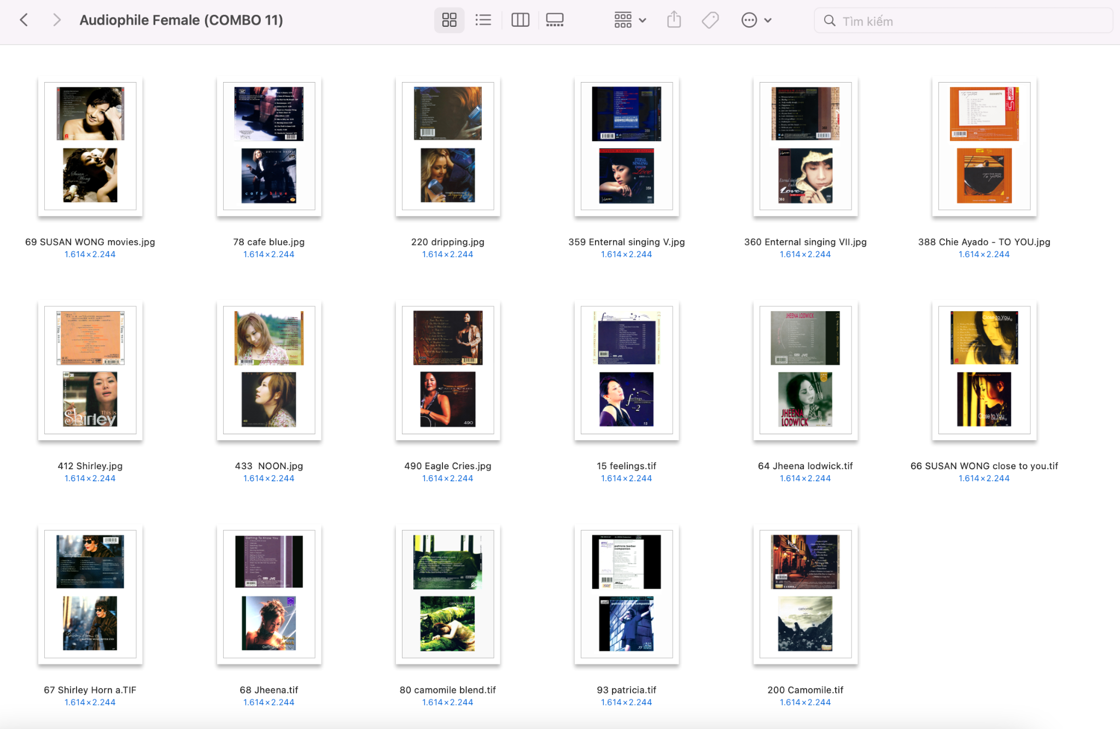
Task: Select the 68 Jheena.tif thumbnail
Action: coord(269,594)
